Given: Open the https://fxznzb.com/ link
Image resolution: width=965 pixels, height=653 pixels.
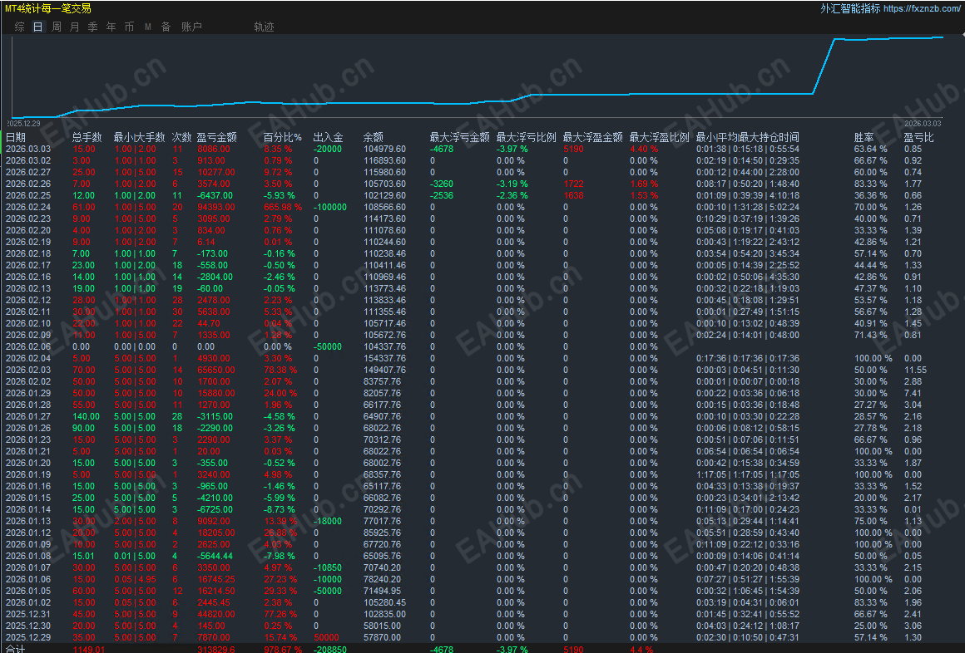Looking at the screenshot, I should pyautogui.click(x=921, y=8).
